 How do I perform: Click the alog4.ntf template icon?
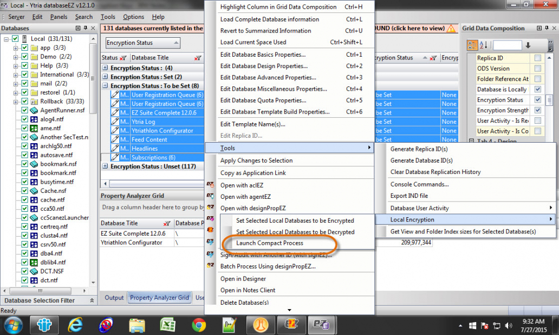[34, 119]
